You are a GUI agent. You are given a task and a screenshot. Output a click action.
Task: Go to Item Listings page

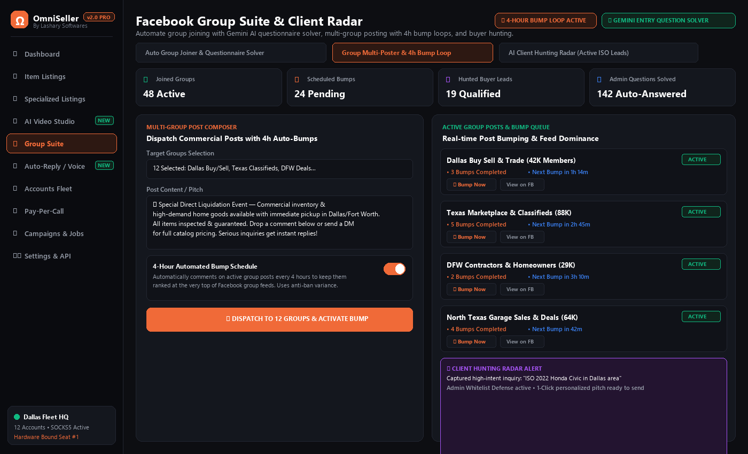61,76
